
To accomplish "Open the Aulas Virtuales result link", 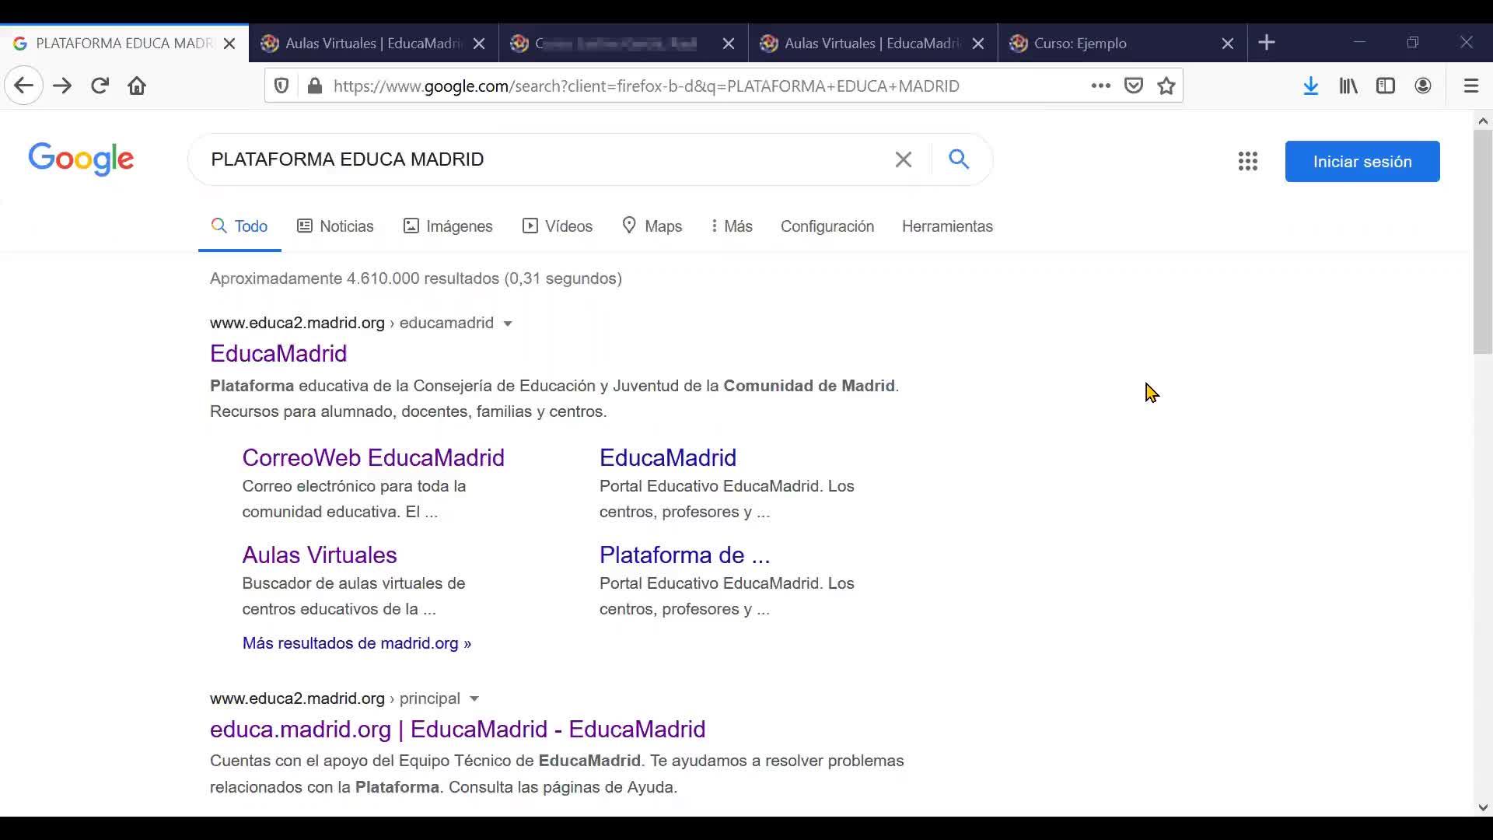I will (x=320, y=555).
